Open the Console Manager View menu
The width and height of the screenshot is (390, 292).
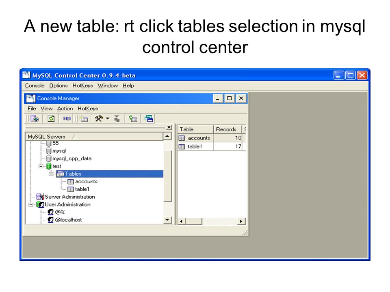[x=46, y=109]
